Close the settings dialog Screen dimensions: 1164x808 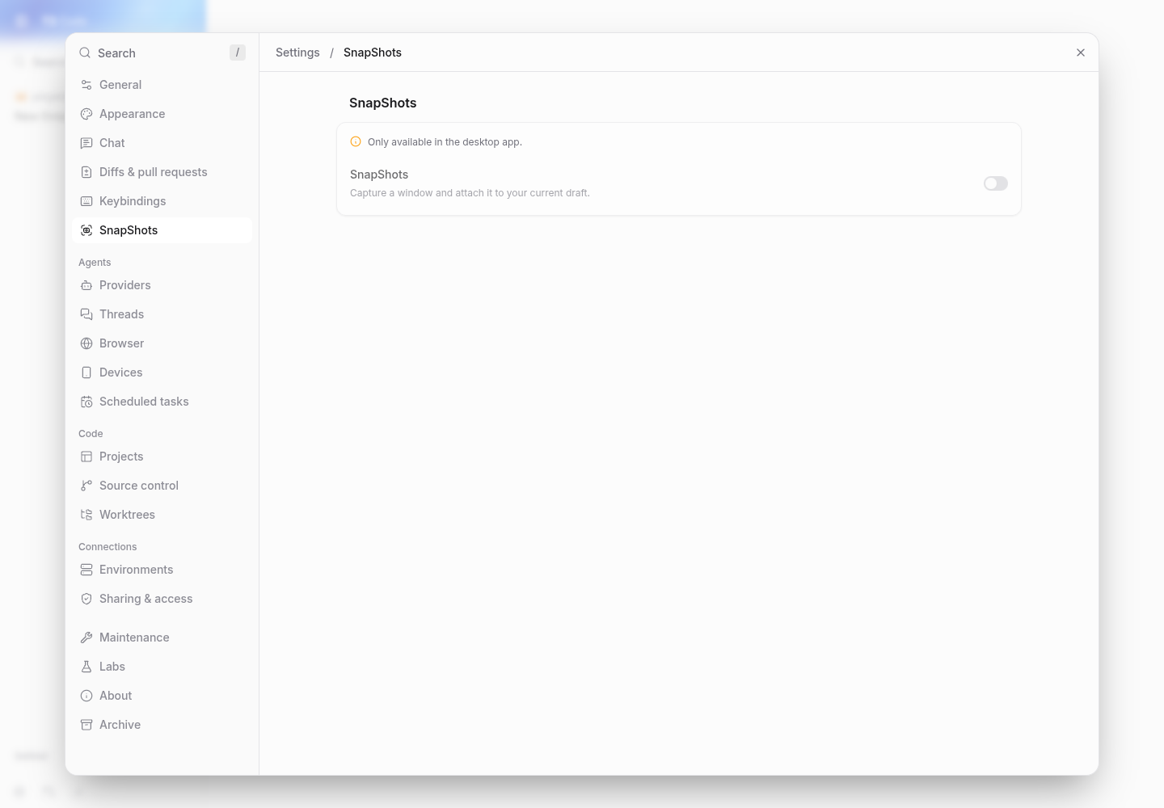(x=1081, y=53)
